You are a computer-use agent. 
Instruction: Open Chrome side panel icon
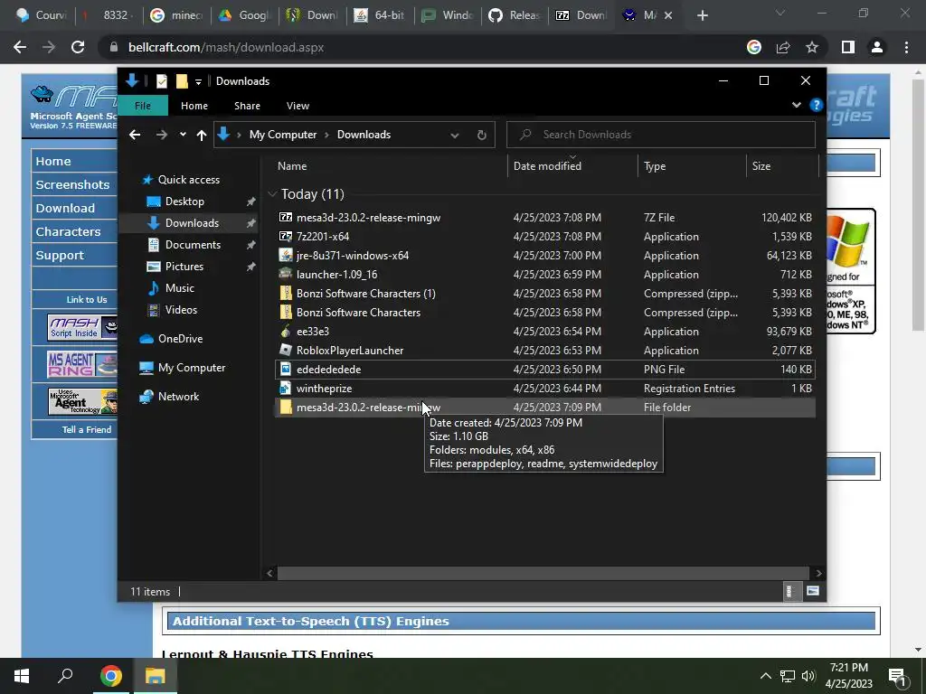point(848,47)
